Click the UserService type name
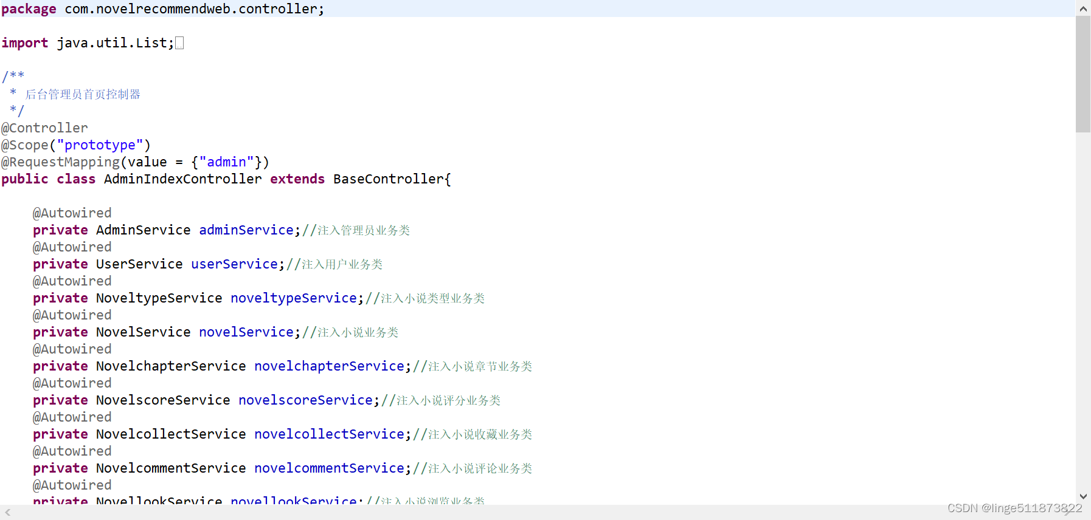 [x=139, y=264]
